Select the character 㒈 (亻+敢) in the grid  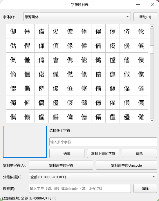127,74
